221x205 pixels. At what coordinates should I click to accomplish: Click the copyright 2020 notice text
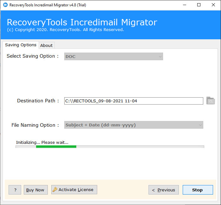pos(66,30)
